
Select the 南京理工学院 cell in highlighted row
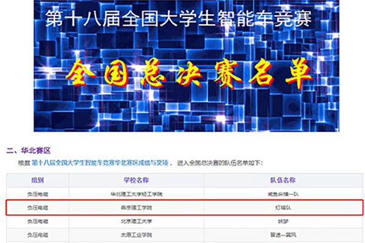(x=136, y=208)
